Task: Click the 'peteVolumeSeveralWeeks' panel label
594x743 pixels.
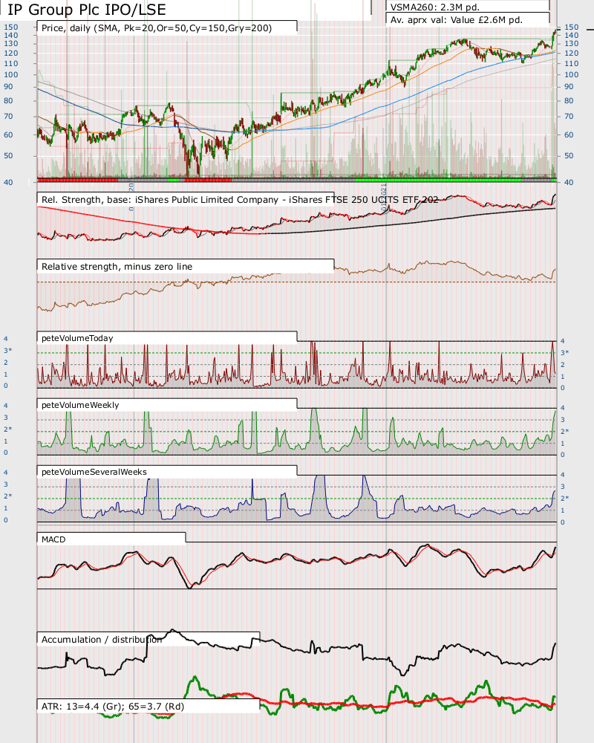Action: pyautogui.click(x=94, y=472)
